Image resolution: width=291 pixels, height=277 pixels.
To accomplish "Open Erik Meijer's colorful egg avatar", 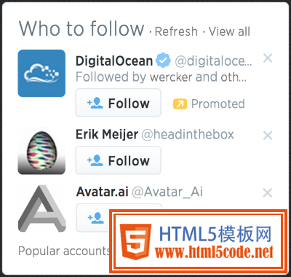I will click(41, 151).
